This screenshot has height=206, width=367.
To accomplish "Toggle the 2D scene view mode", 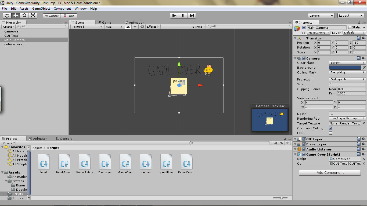I will [128, 27].
